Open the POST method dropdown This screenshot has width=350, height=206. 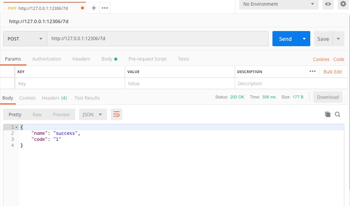click(25, 39)
